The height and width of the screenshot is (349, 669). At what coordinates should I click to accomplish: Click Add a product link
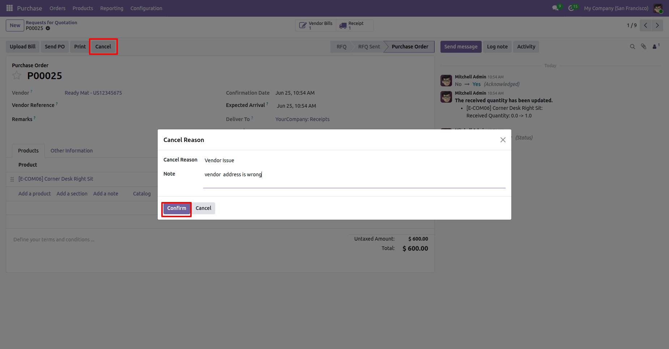tap(34, 194)
